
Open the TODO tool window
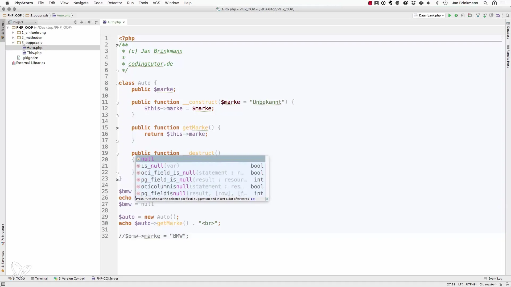tap(17, 278)
